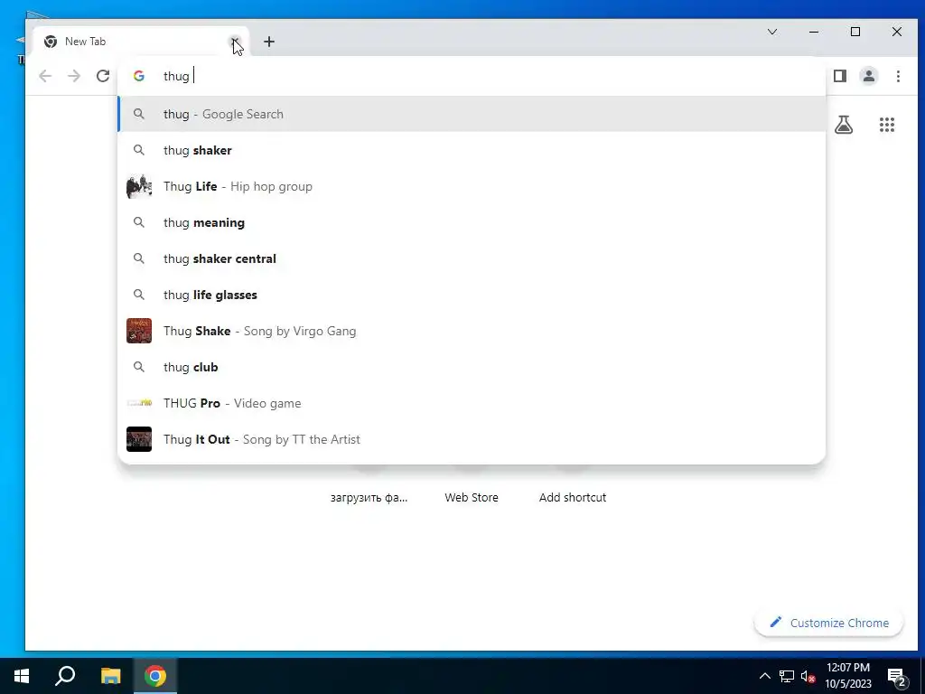Click Add shortcut
Image resolution: width=925 pixels, height=694 pixels.
tap(572, 498)
